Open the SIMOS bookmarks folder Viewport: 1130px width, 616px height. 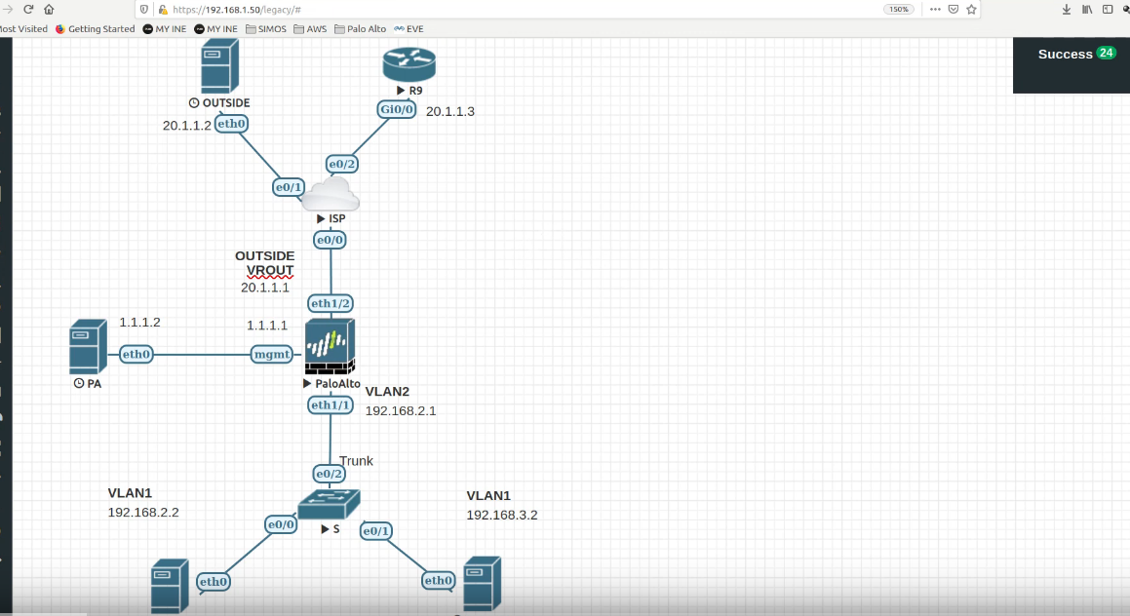click(x=265, y=29)
